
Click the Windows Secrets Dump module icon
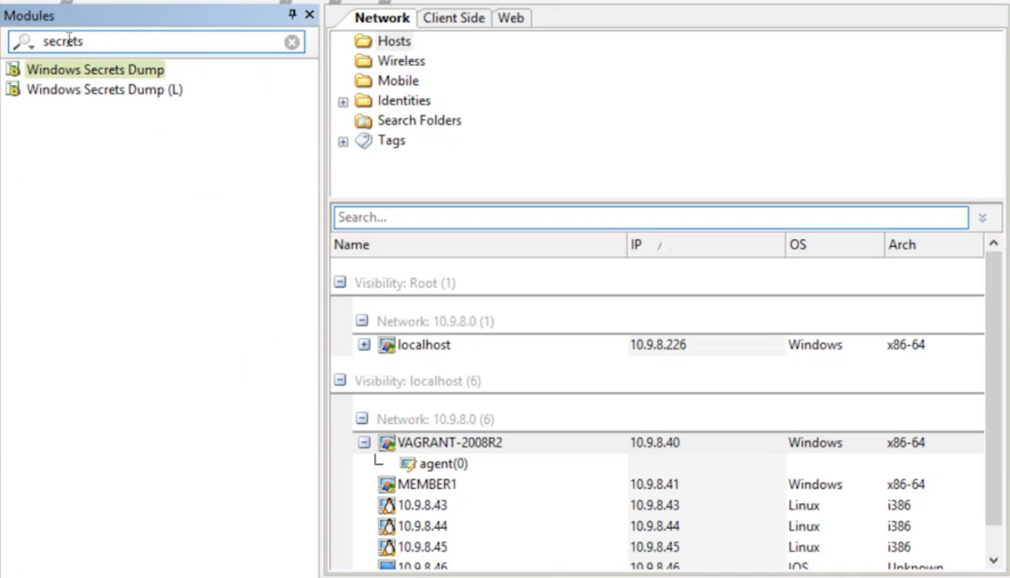12,70
